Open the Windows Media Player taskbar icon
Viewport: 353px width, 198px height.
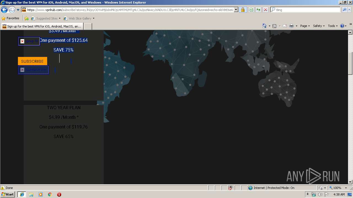(41, 194)
